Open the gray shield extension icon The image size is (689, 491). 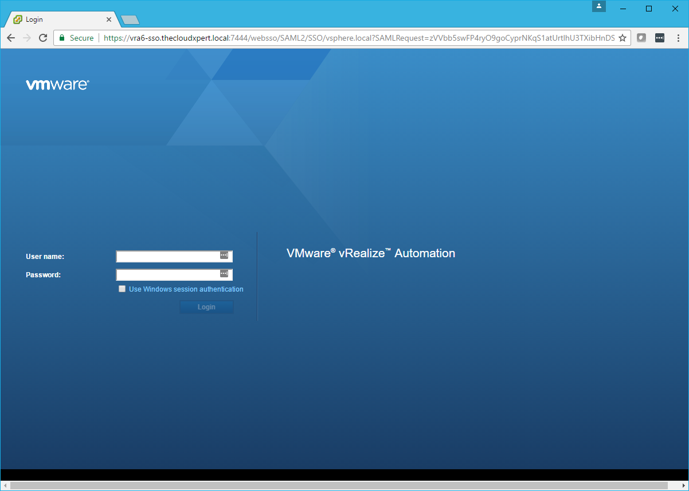click(x=641, y=38)
